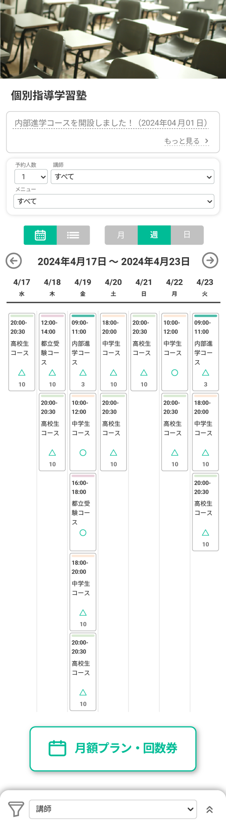
Task: Open the 予約人数 dropdown
Action: point(31,177)
